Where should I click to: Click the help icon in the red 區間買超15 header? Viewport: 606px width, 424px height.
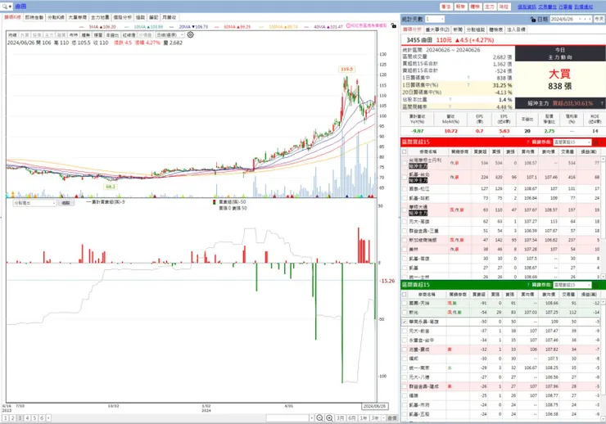528,142
